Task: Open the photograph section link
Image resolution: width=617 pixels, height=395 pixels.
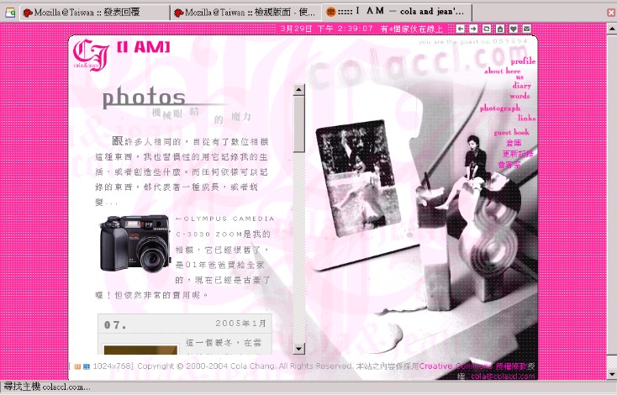Action: pyautogui.click(x=500, y=108)
